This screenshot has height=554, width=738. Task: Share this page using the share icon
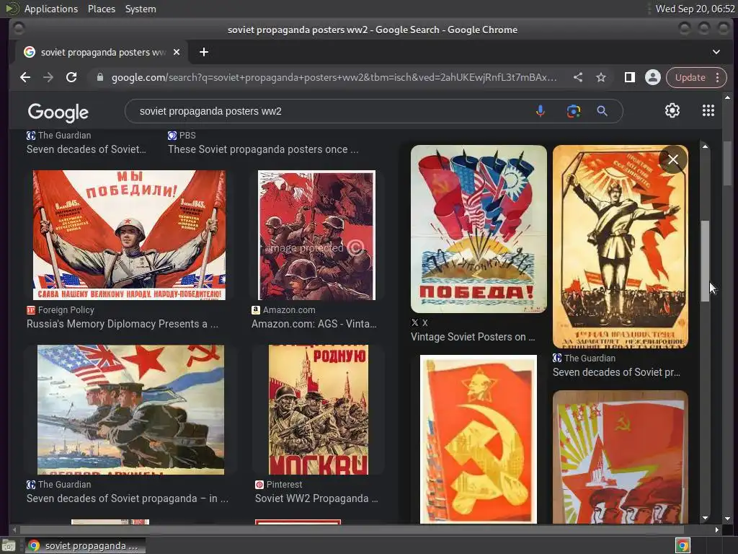578,77
